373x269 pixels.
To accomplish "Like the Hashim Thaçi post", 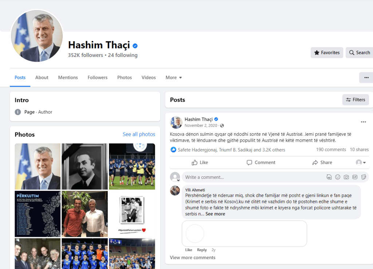I will 200,162.
